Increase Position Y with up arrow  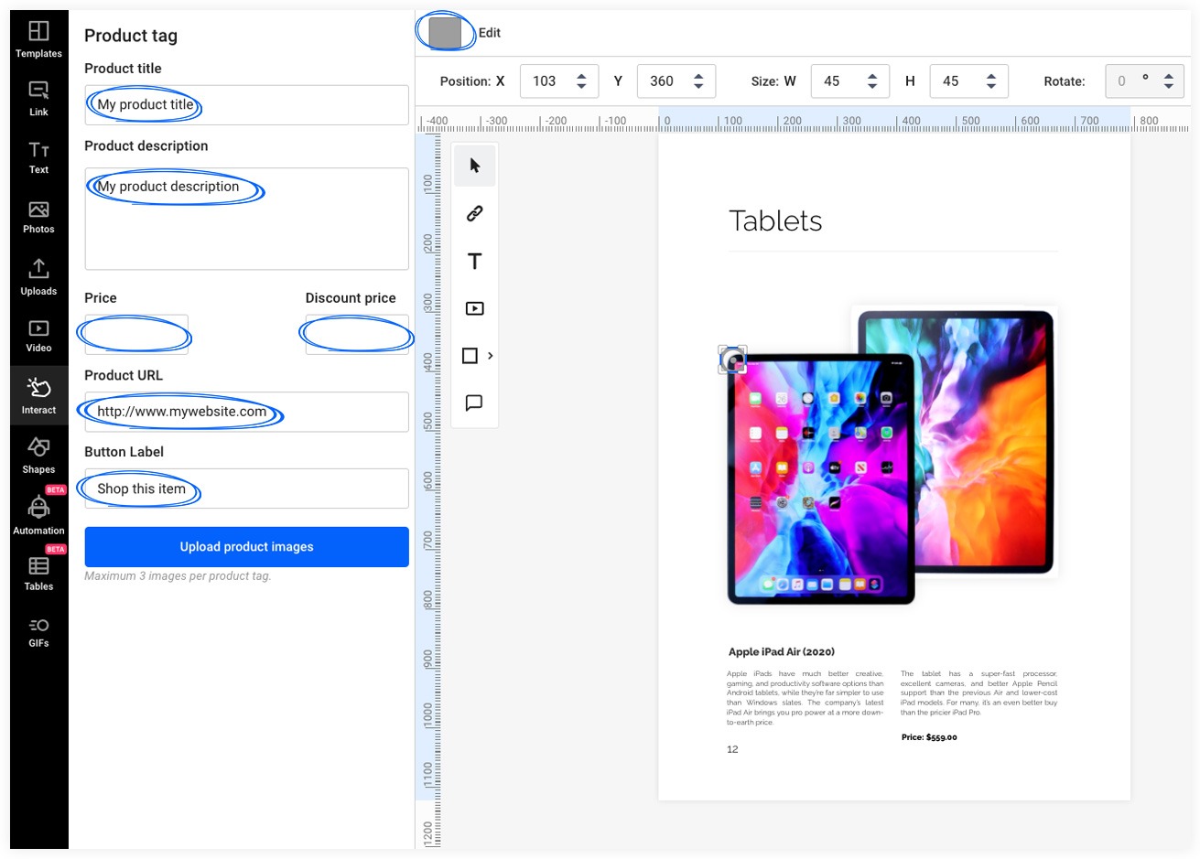click(x=698, y=76)
